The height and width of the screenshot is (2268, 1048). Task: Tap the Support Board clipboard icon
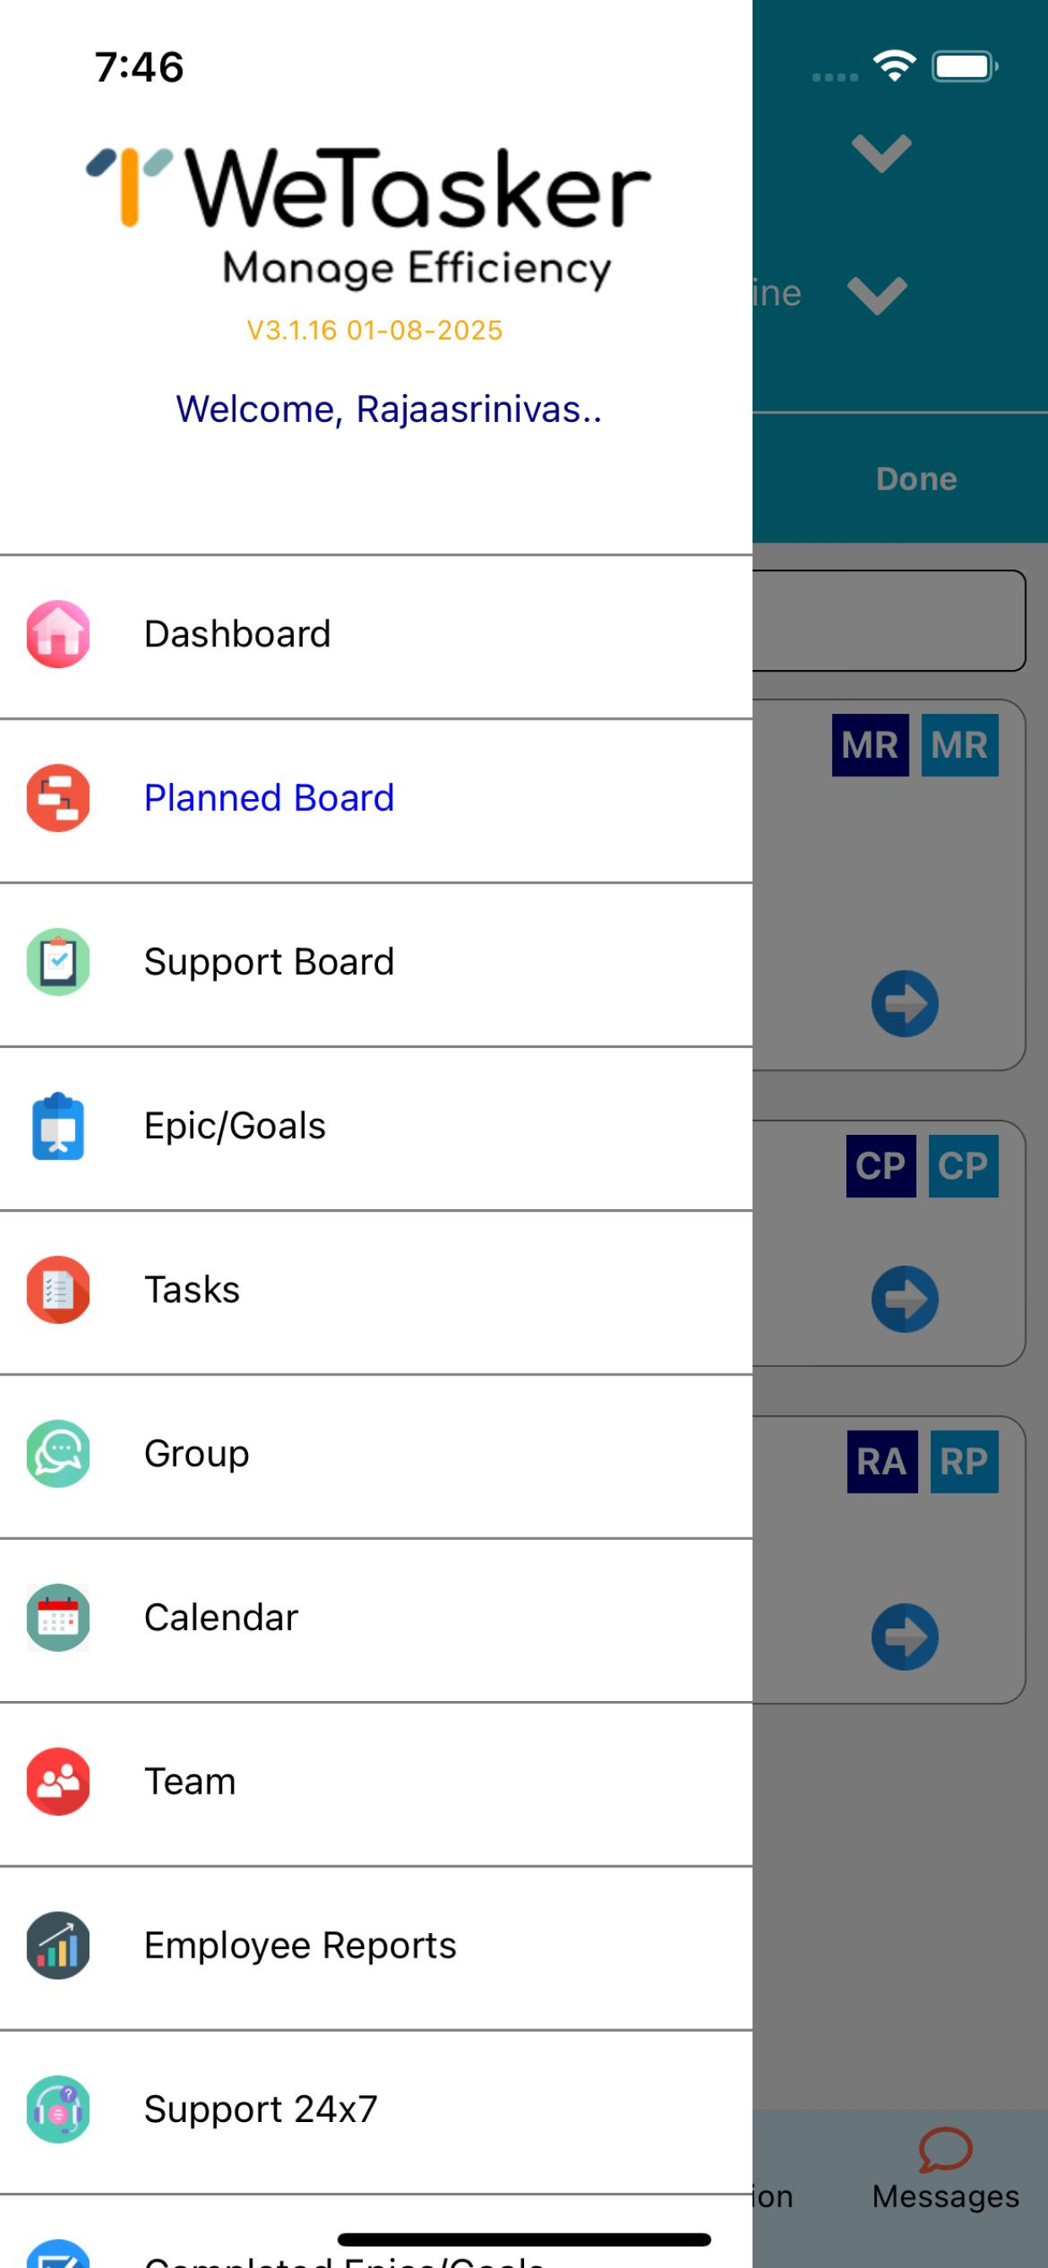coord(58,961)
